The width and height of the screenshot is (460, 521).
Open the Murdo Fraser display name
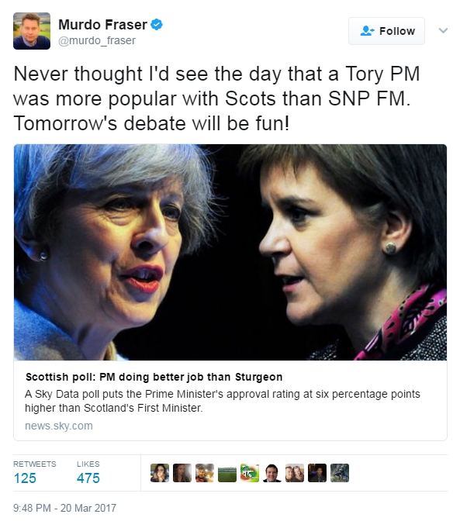pos(102,25)
